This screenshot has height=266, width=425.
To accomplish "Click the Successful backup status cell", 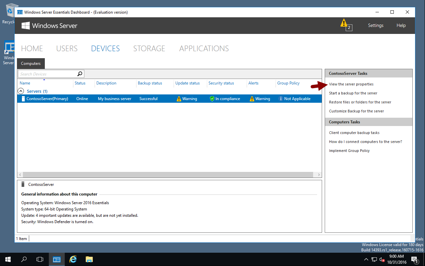I will [148, 99].
